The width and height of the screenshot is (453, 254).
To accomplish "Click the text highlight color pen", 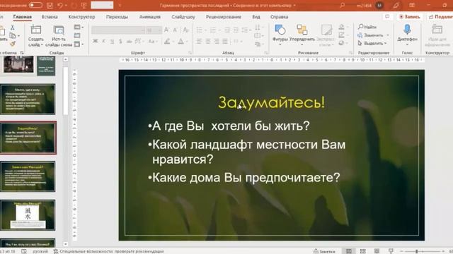I will (x=167, y=42).
